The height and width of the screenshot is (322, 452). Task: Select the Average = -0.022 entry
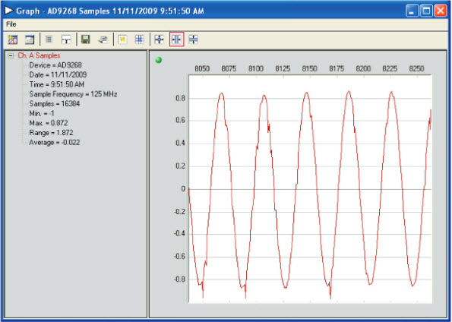pos(55,143)
